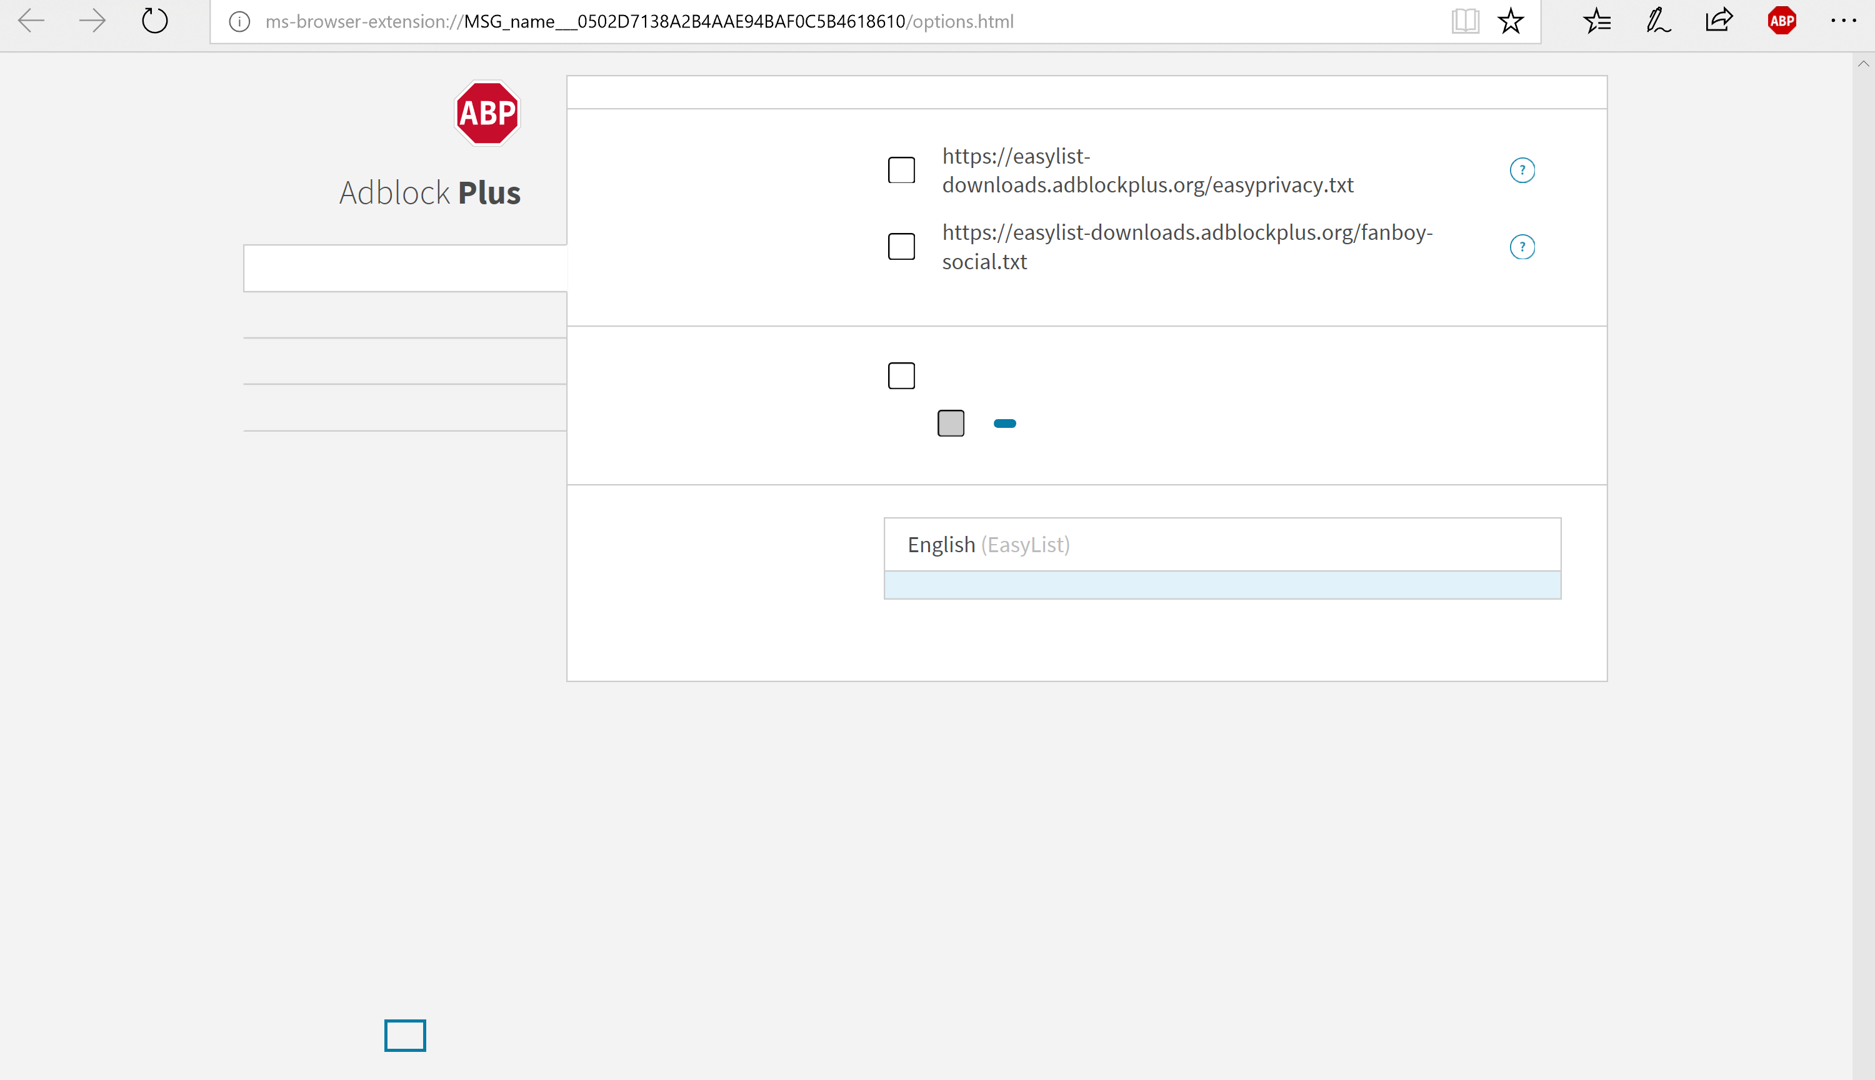Click the light blue row under English (EasyList)

pyautogui.click(x=1222, y=585)
